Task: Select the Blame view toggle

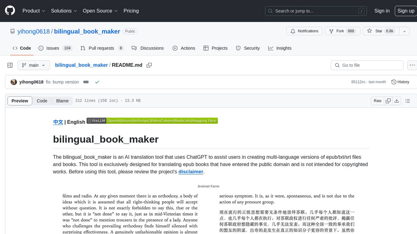Action: 63,101
